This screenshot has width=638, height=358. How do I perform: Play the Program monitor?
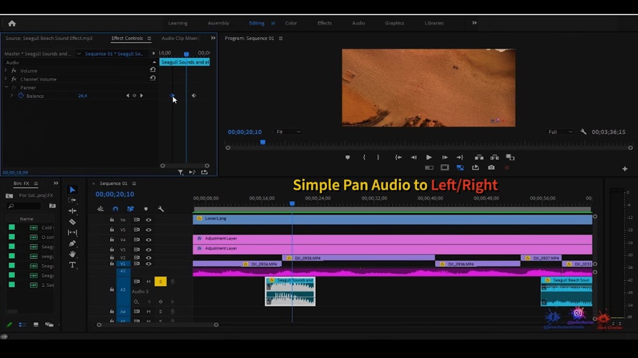click(x=429, y=157)
